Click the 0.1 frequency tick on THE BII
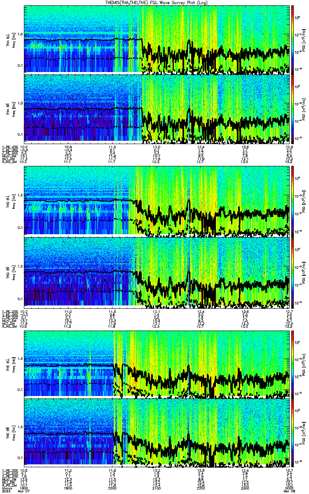Viewport: 309px width, 494px height. click(x=21, y=457)
